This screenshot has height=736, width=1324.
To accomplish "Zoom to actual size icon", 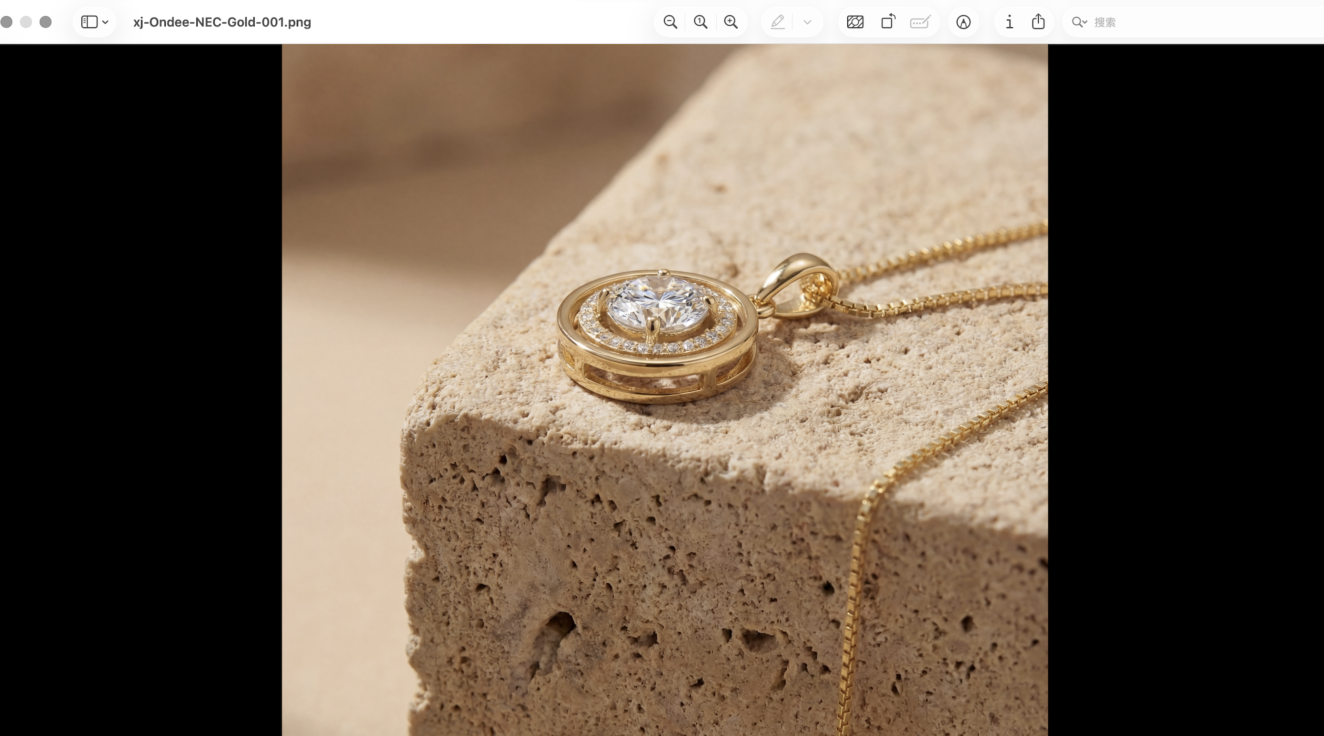I will click(700, 22).
